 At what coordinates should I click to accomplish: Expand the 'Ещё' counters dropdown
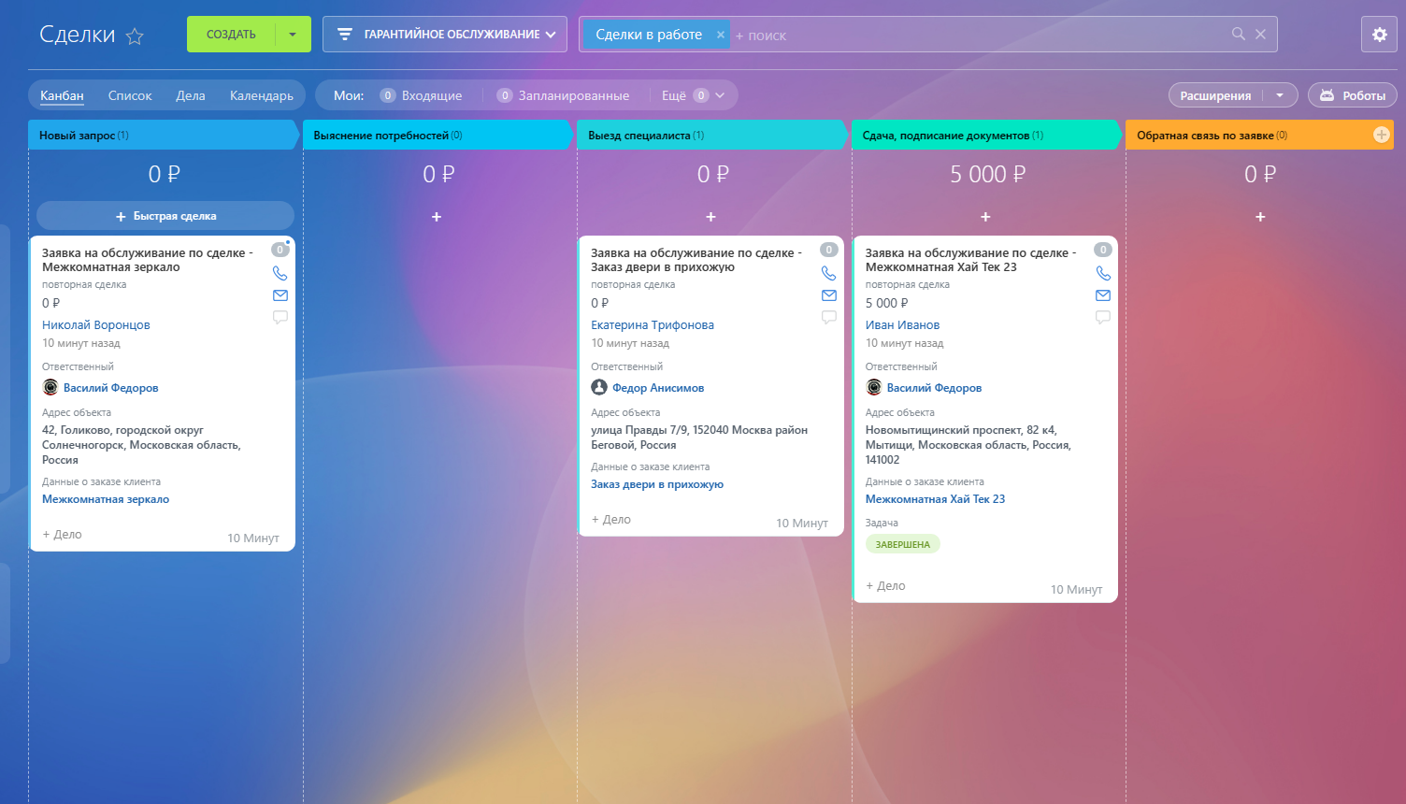click(x=694, y=95)
